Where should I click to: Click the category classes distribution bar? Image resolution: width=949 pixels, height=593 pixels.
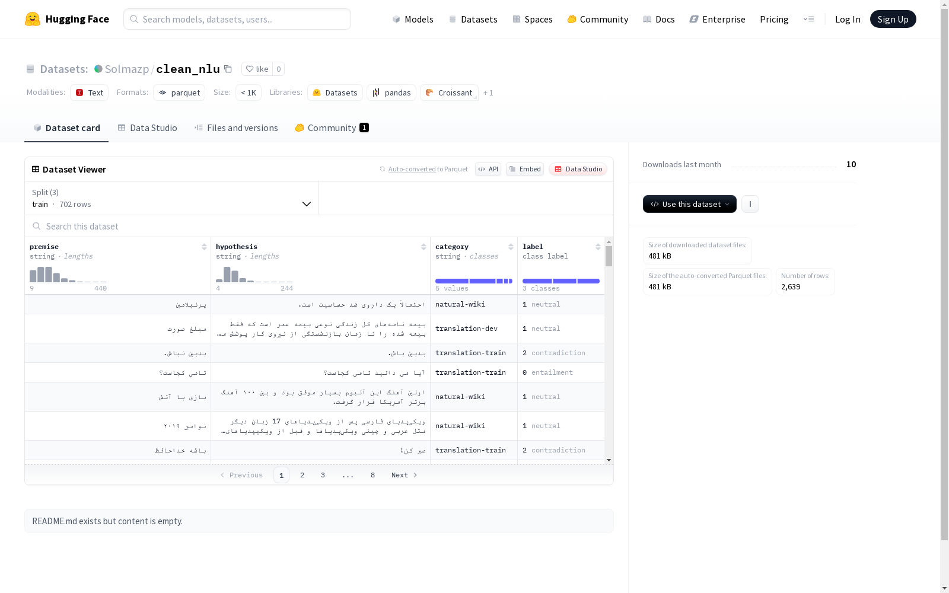tap(474, 281)
